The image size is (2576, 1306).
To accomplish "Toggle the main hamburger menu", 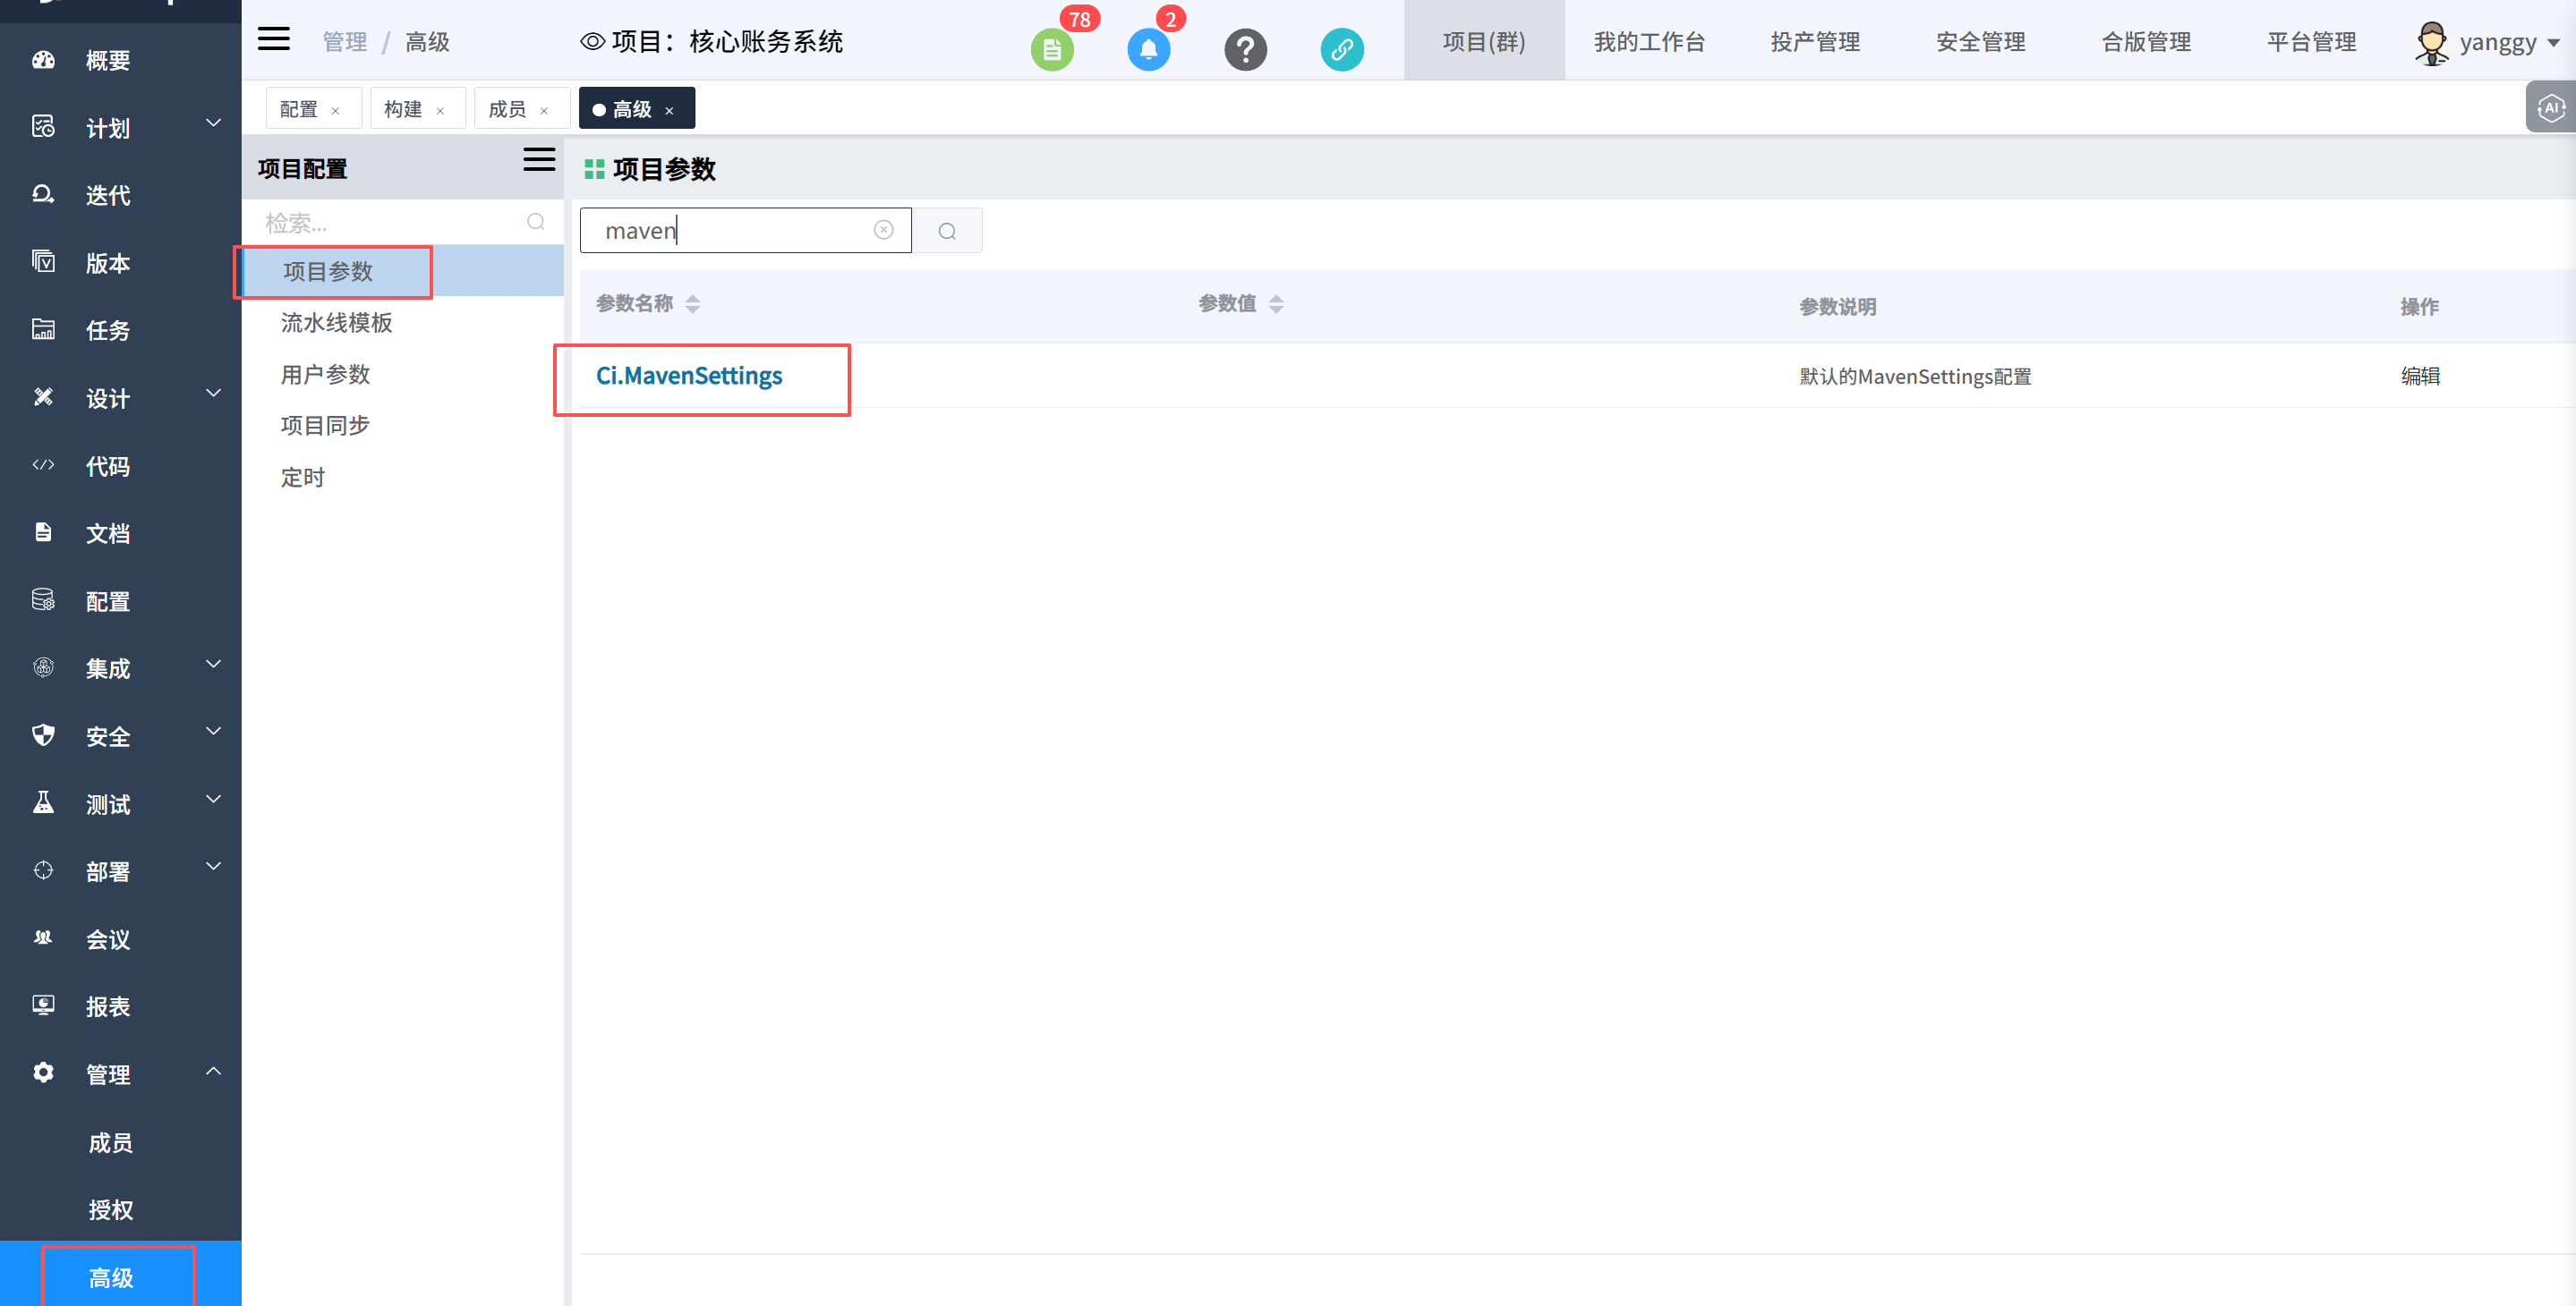I will coord(273,40).
